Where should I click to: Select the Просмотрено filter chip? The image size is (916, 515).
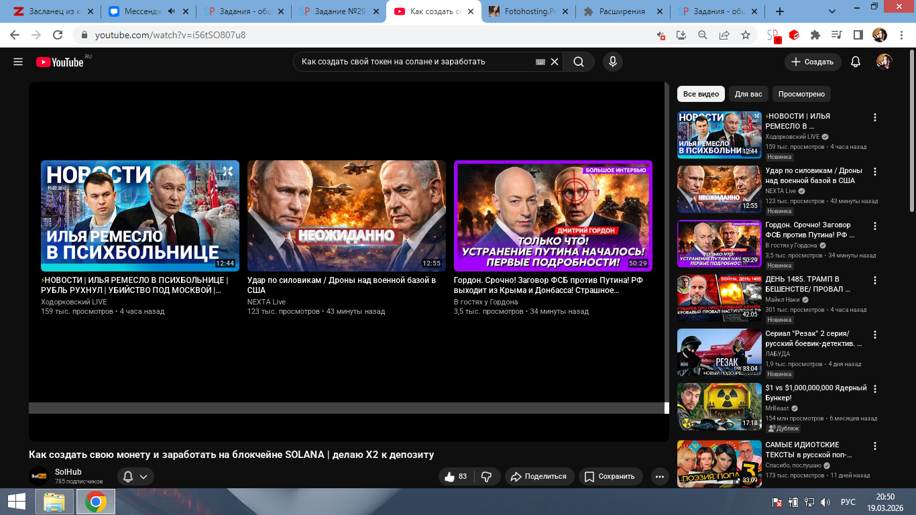802,94
